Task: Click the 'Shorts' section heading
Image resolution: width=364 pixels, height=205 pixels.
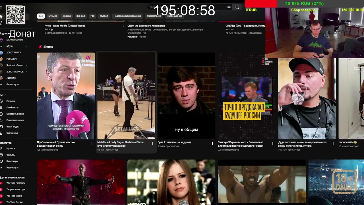Action: 48,47
